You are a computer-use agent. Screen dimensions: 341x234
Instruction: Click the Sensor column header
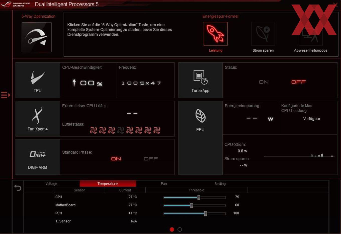[x=79, y=190]
